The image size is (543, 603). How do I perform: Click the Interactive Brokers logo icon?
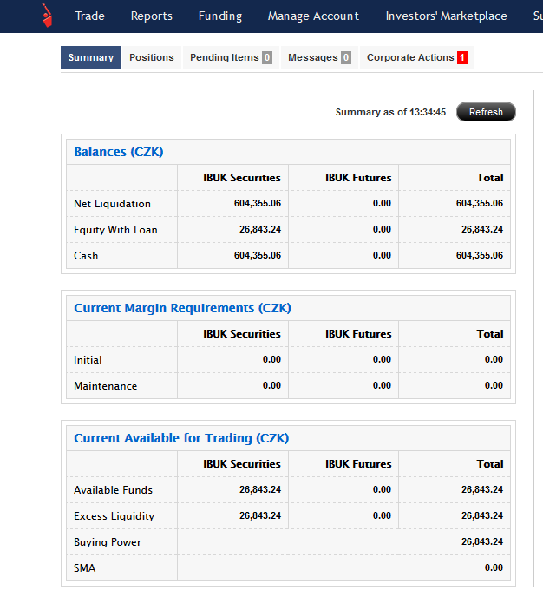tap(47, 15)
